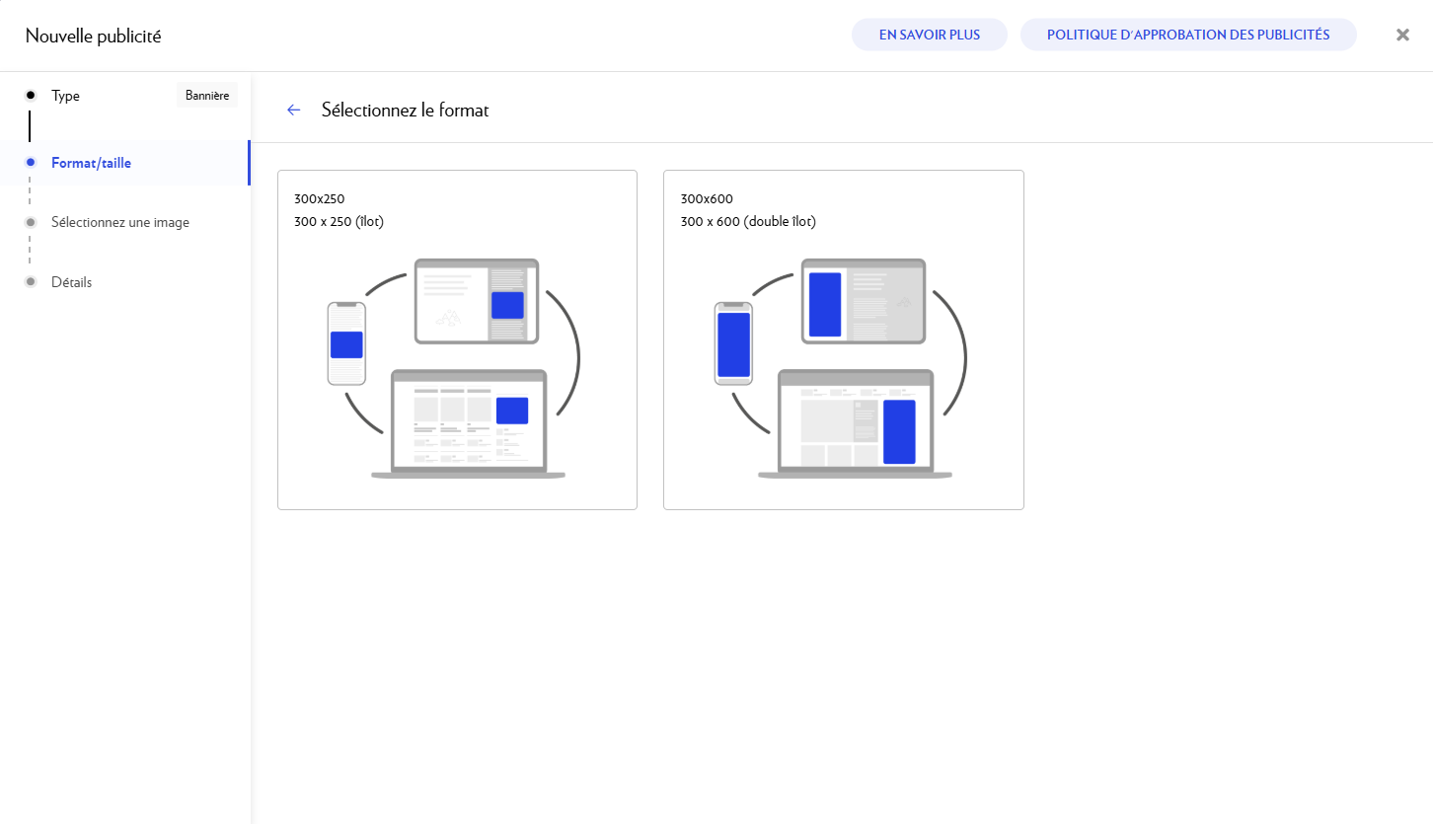The width and height of the screenshot is (1433, 824).
Task: Click the 300 x 600 (double îlot) label
Action: [748, 221]
